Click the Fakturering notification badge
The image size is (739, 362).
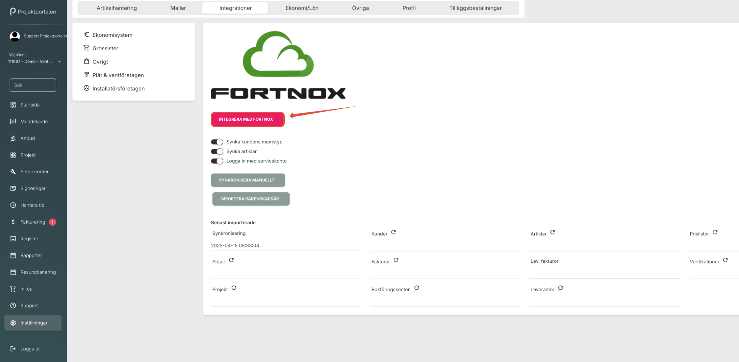click(x=52, y=222)
